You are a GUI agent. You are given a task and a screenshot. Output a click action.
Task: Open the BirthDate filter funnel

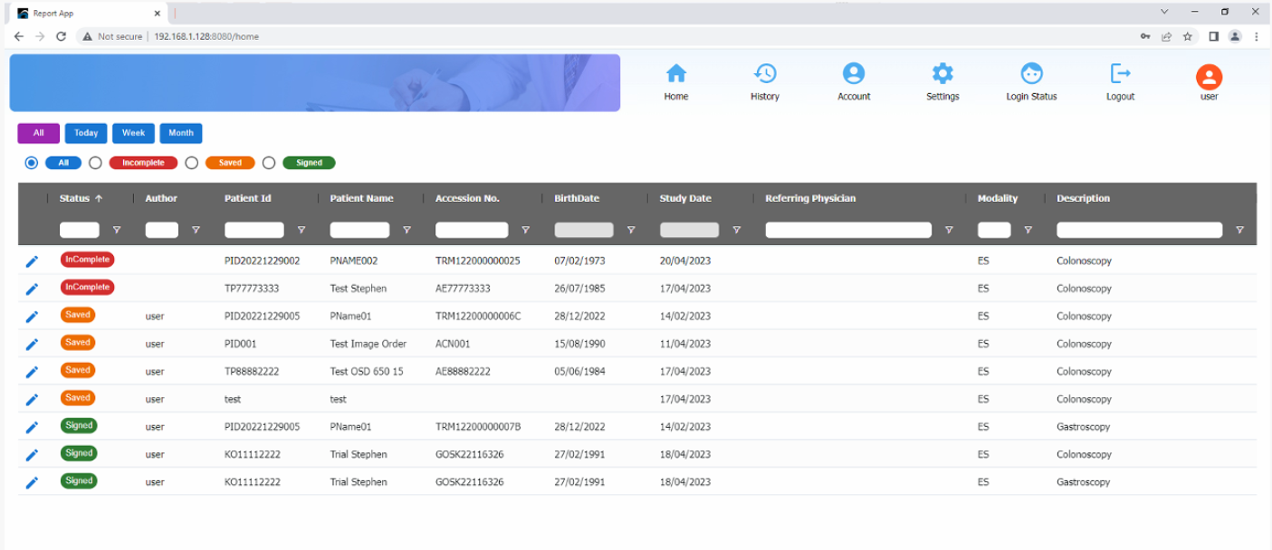[631, 230]
